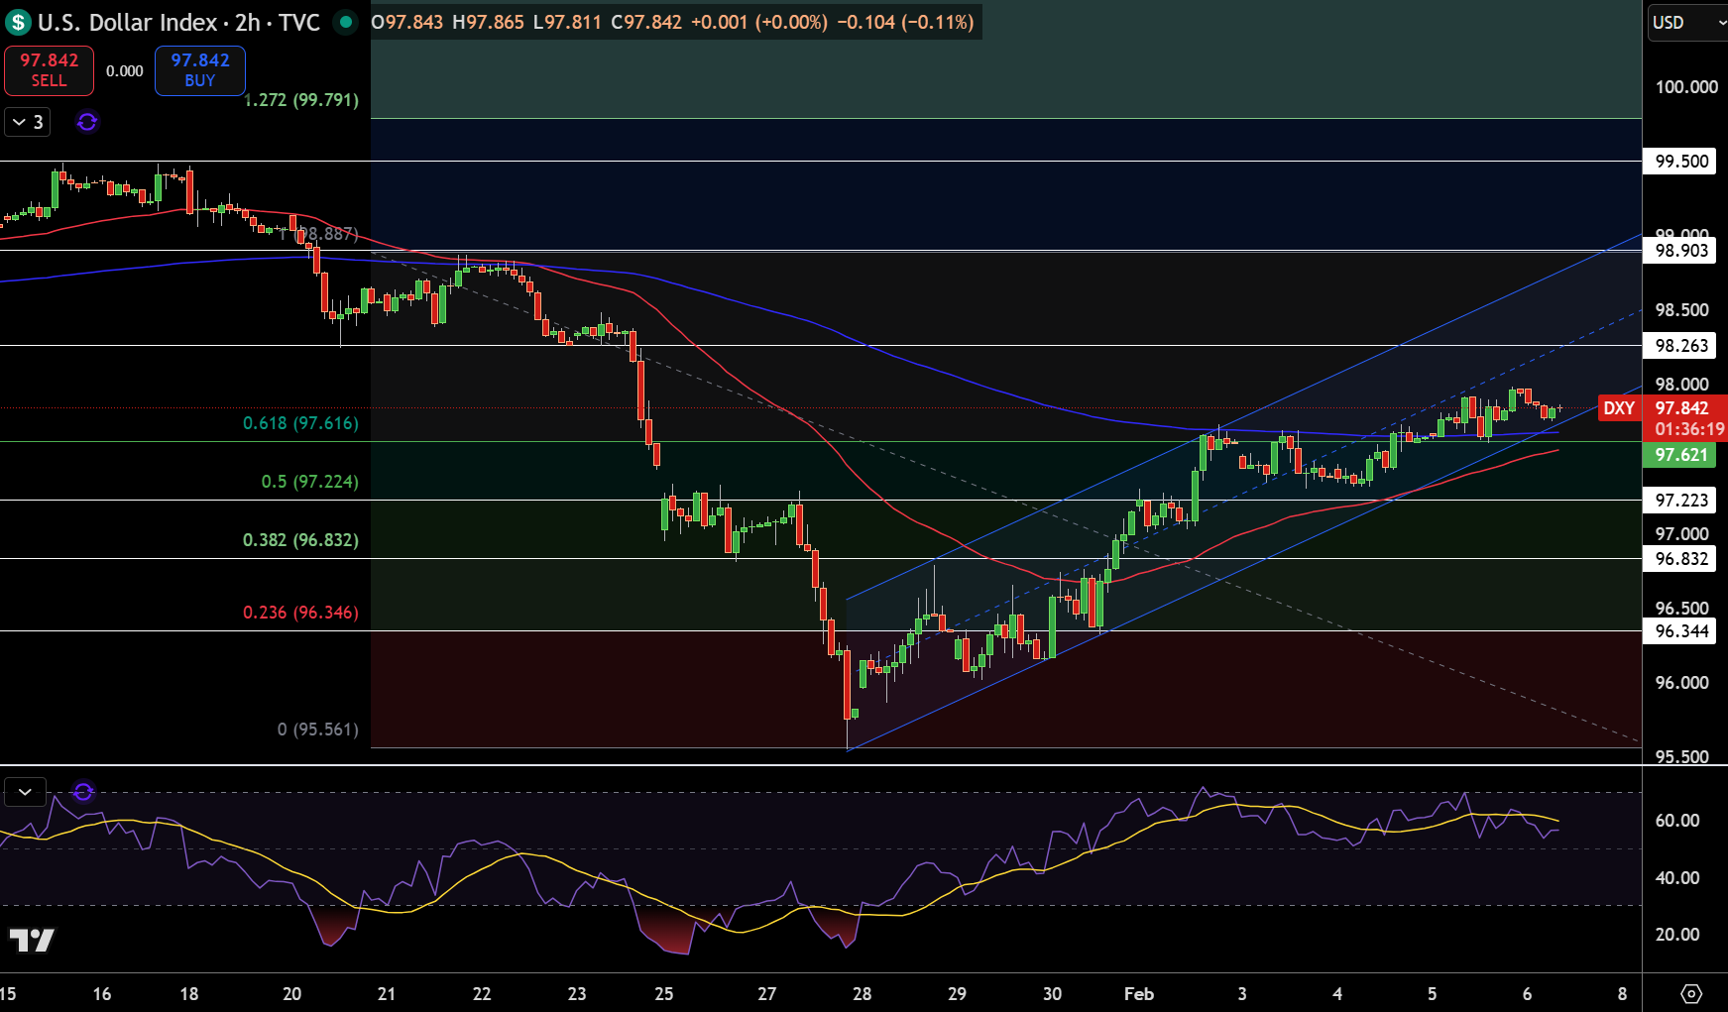Click the U.S. Dollar Index title
Screen dimensions: 1728x1012
128,22
